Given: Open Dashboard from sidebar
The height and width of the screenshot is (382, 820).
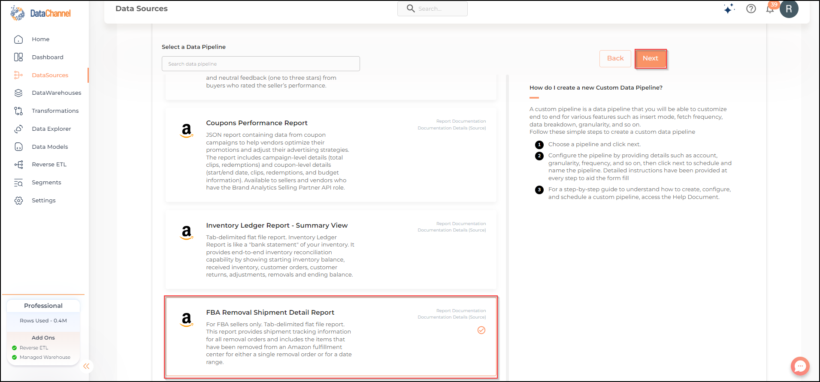Looking at the screenshot, I should [x=48, y=57].
